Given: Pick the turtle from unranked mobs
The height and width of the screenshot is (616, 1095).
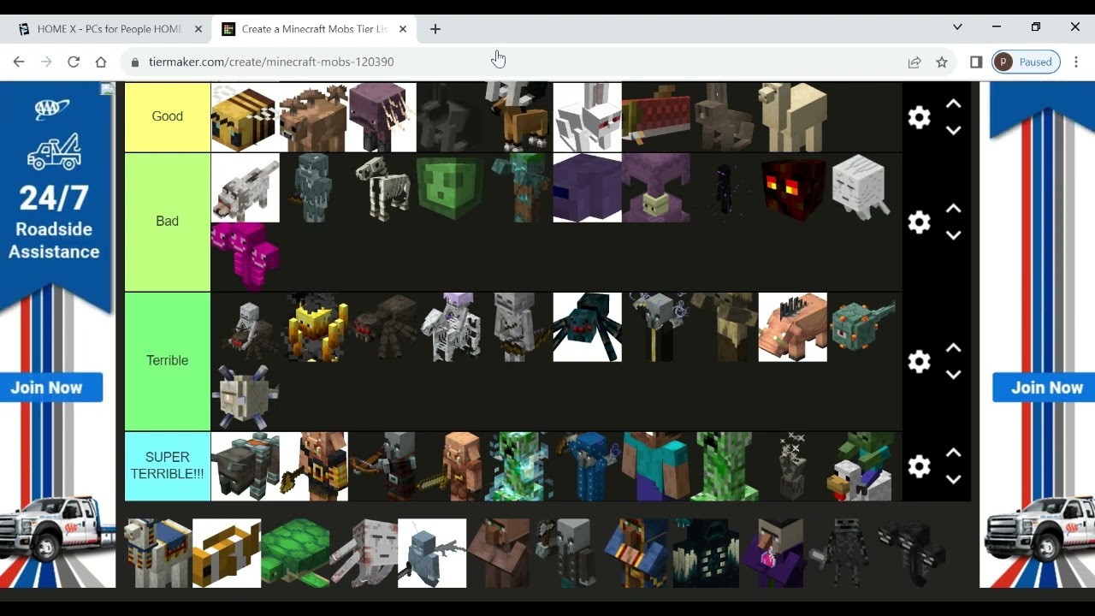Looking at the screenshot, I should coord(295,554).
